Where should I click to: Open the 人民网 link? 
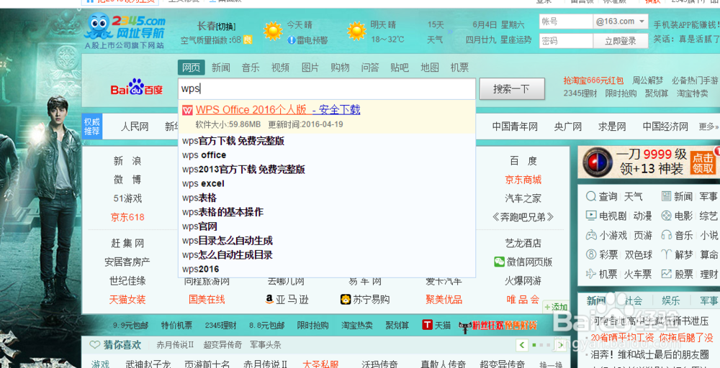pos(135,126)
